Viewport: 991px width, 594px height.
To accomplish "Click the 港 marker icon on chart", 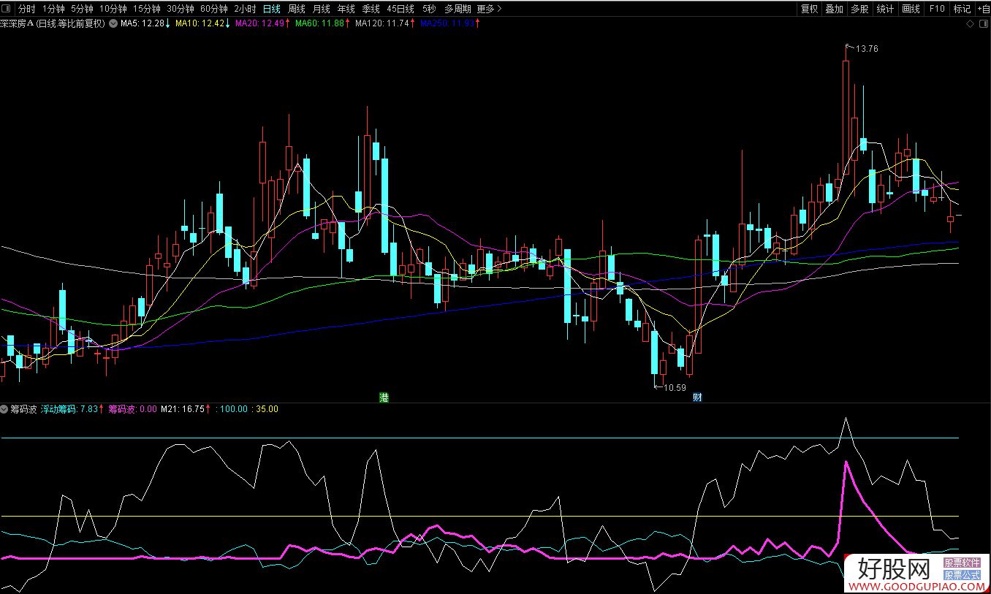I will click(384, 398).
